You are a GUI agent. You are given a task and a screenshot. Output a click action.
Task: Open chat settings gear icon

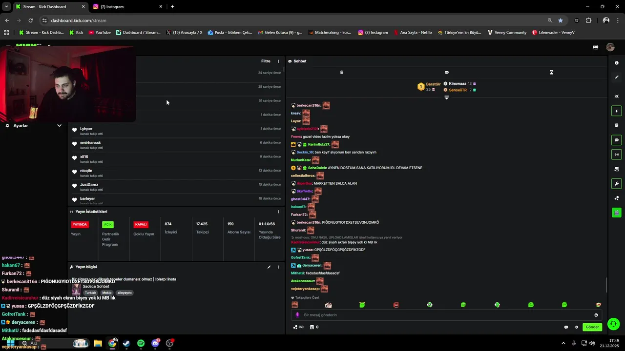click(x=577, y=327)
